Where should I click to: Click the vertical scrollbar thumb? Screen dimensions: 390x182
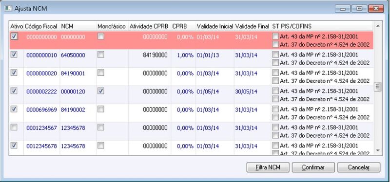377,87
